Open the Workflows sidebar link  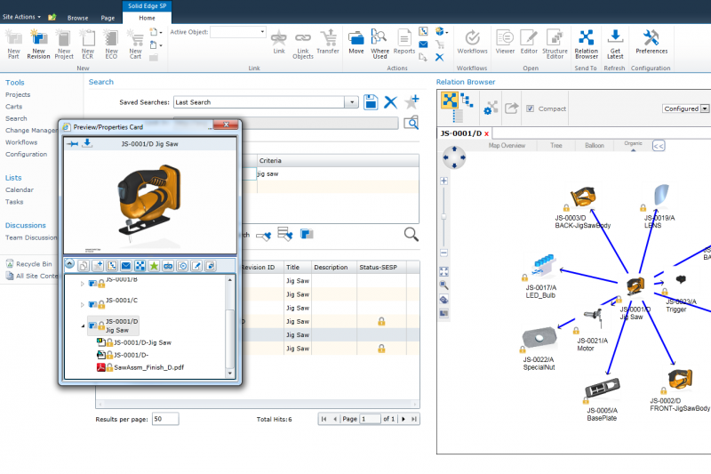coord(21,142)
